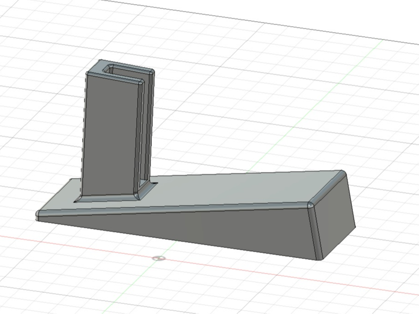Select the tall front face of the upright holder

[110, 136]
